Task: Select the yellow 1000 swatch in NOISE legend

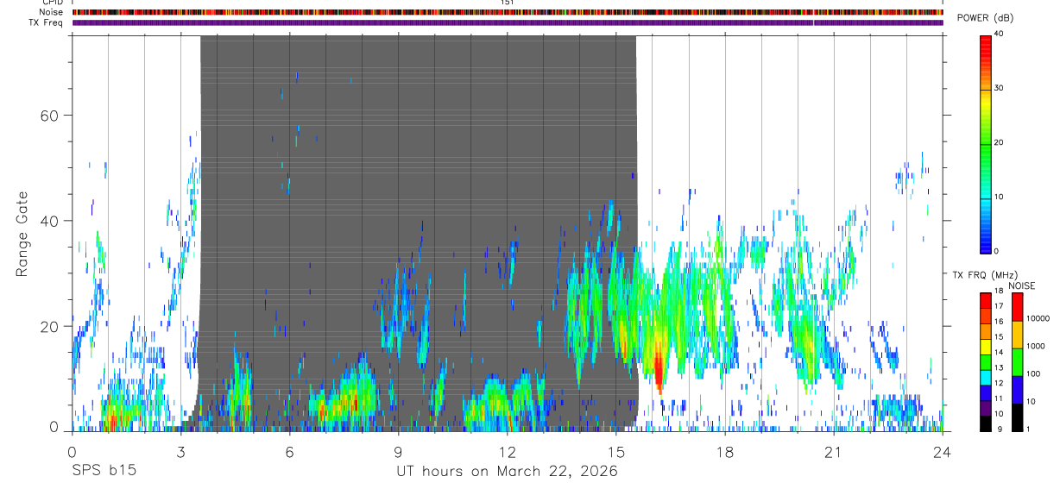Action: 1017,335
